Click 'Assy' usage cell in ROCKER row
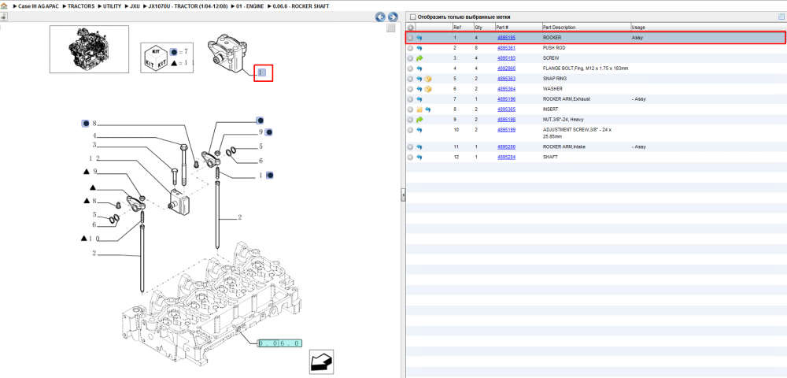Viewport: 787px width, 378px height. 637,38
